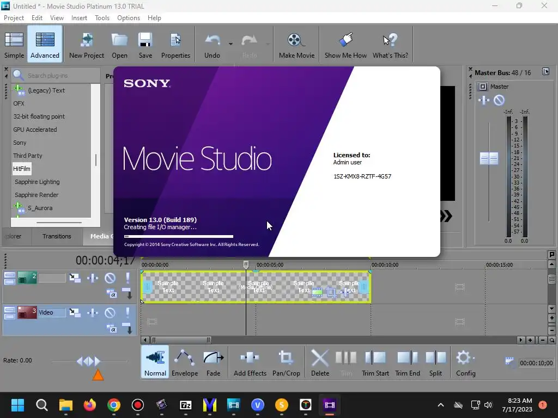Open Track FX for track 2
The image size is (558, 418).
point(93,278)
